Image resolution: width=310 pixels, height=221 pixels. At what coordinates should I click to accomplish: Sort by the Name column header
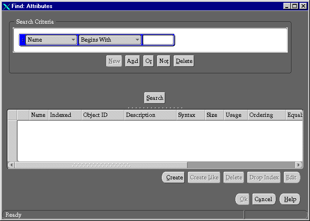pos(38,115)
